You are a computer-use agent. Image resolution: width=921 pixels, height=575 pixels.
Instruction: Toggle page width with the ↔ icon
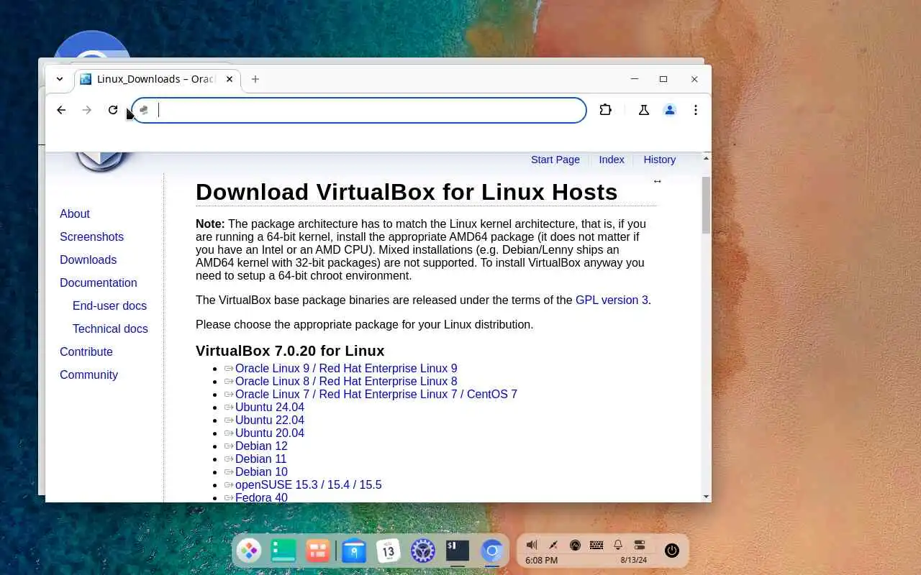657,181
